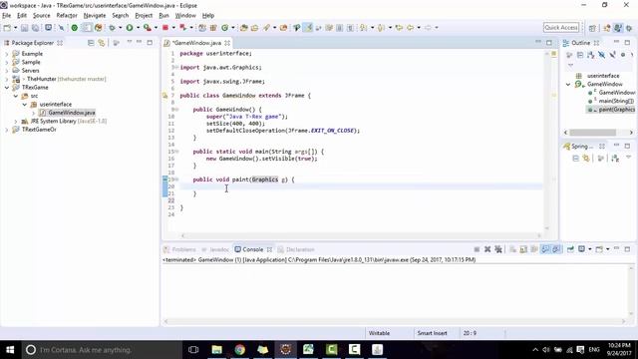Viewport: 638px width, 359px height.
Task: Click the Open Type toolbar icon
Action: (x=243, y=28)
